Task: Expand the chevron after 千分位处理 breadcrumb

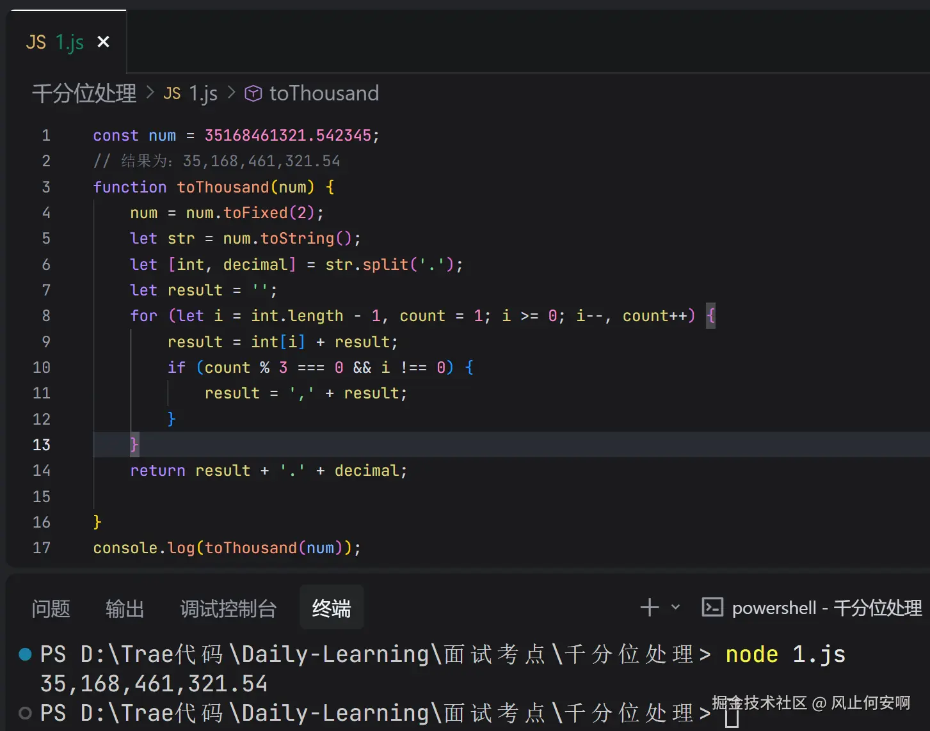Action: click(150, 93)
